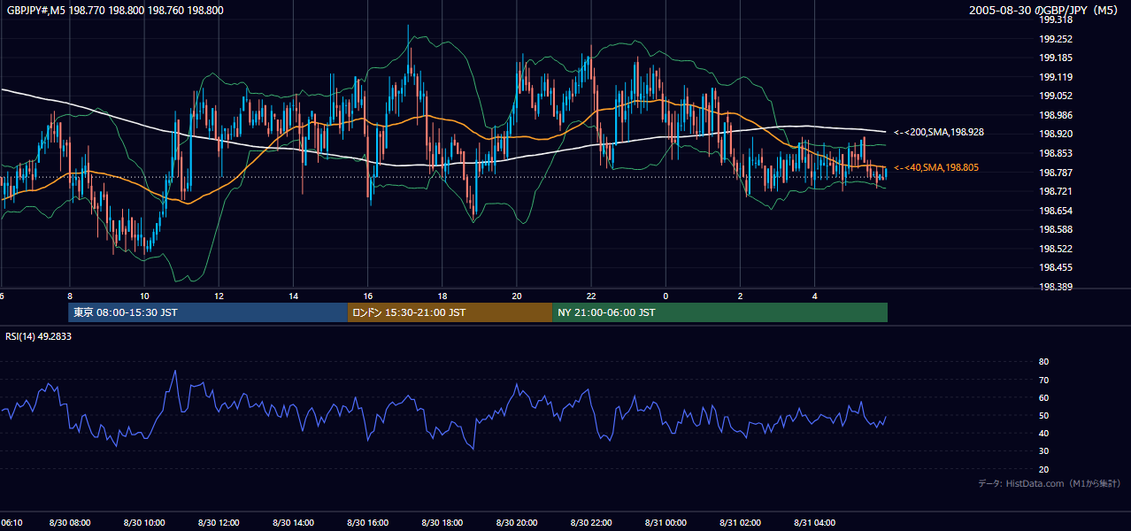Click price level 198.853 on the axis
This screenshot has height=531, width=1131.
click(1057, 153)
